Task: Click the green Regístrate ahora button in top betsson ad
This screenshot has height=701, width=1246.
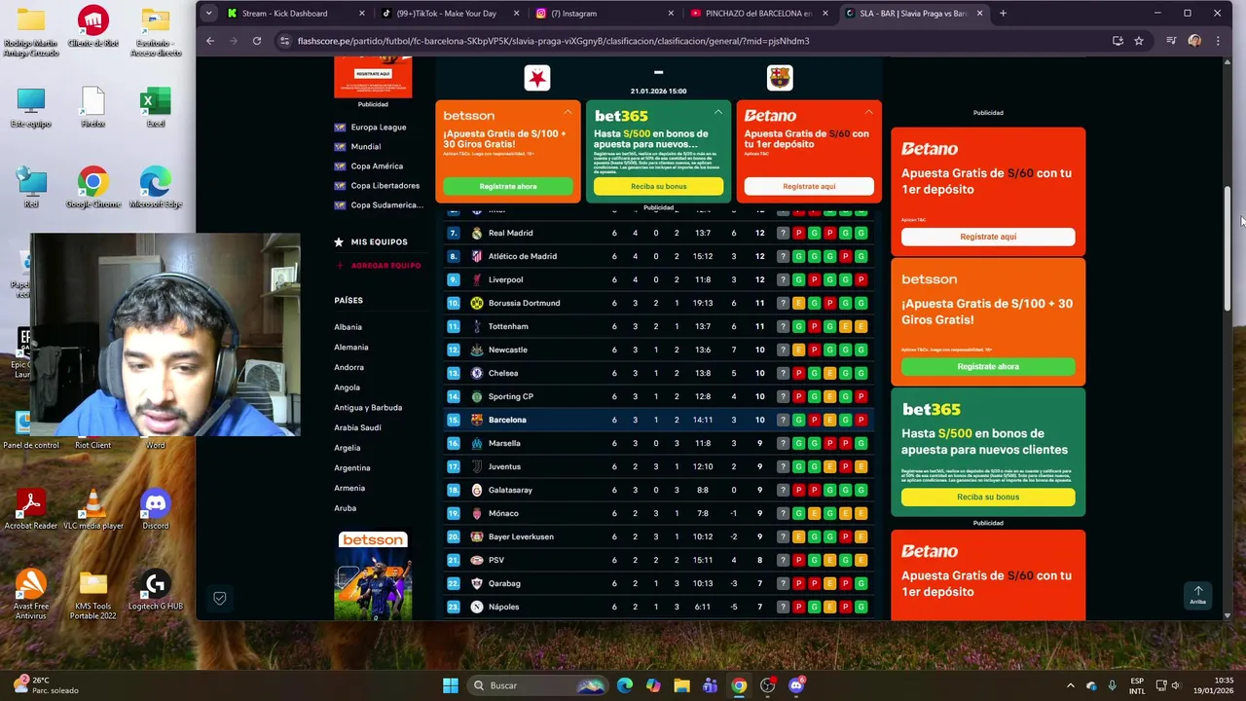Action: pos(508,186)
